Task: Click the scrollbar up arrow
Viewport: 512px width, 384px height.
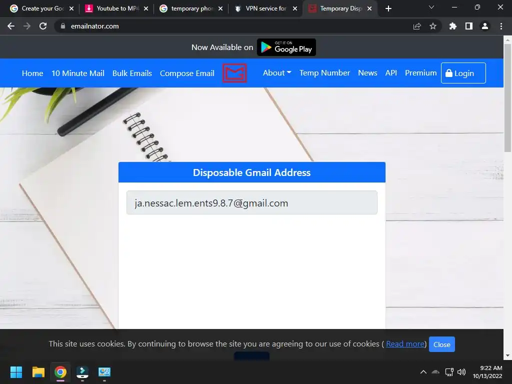Action: click(507, 39)
